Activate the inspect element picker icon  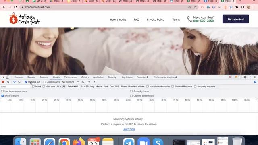pos(3,77)
